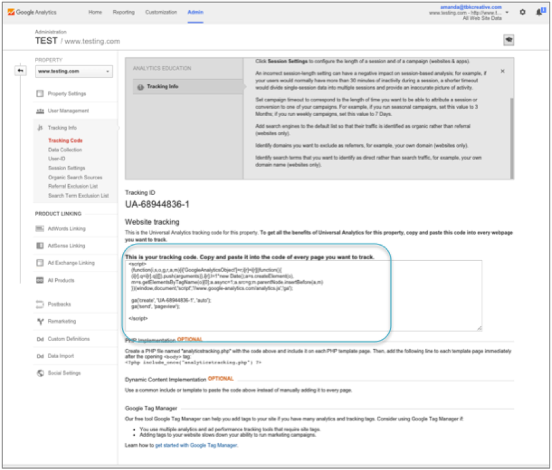This screenshot has height=470, width=552.
Task: Open Social Settings
Action: tap(64, 373)
